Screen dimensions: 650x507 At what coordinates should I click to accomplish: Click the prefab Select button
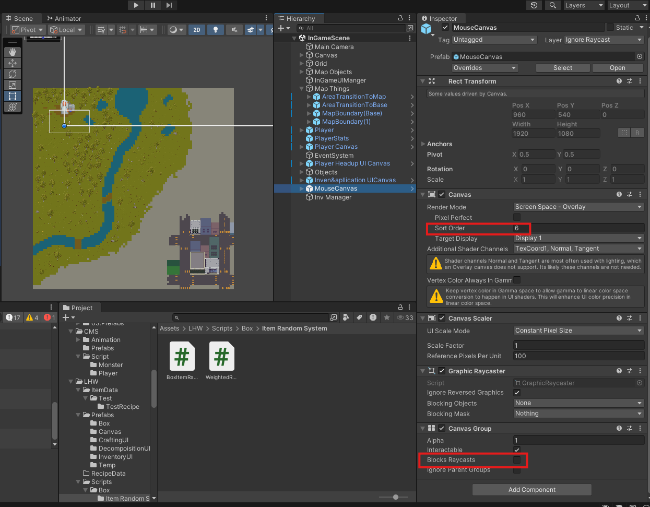(x=563, y=68)
